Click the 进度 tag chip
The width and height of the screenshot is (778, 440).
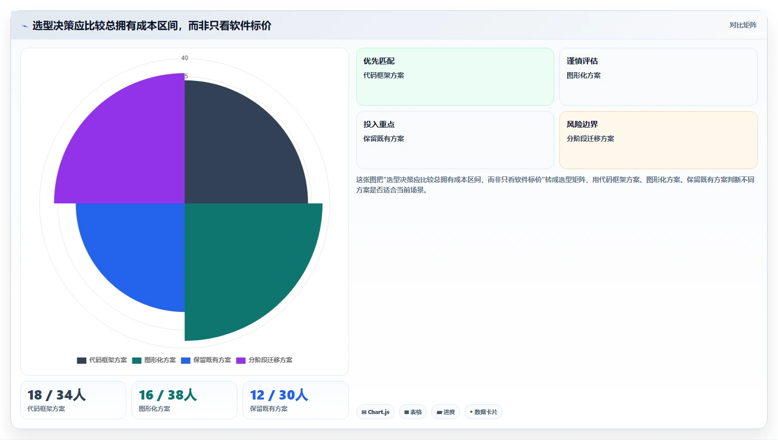446,412
